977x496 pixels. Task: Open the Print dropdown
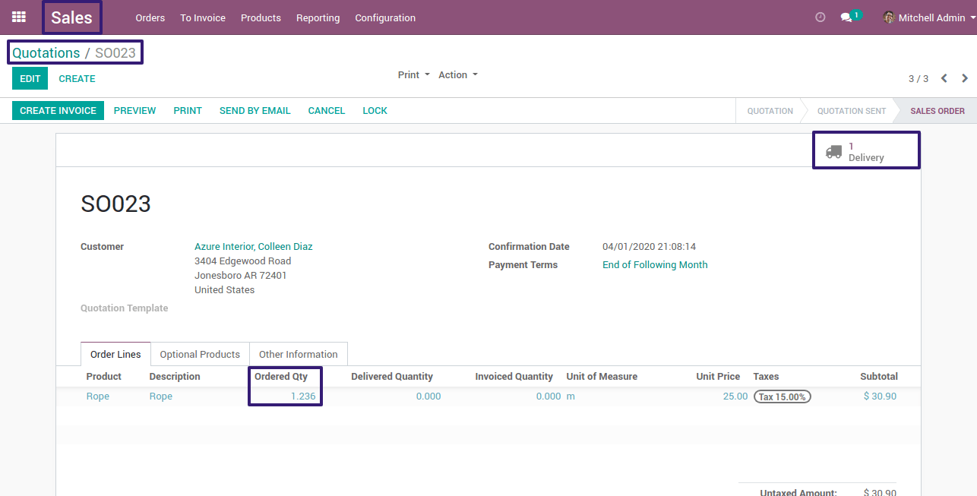[x=414, y=75]
